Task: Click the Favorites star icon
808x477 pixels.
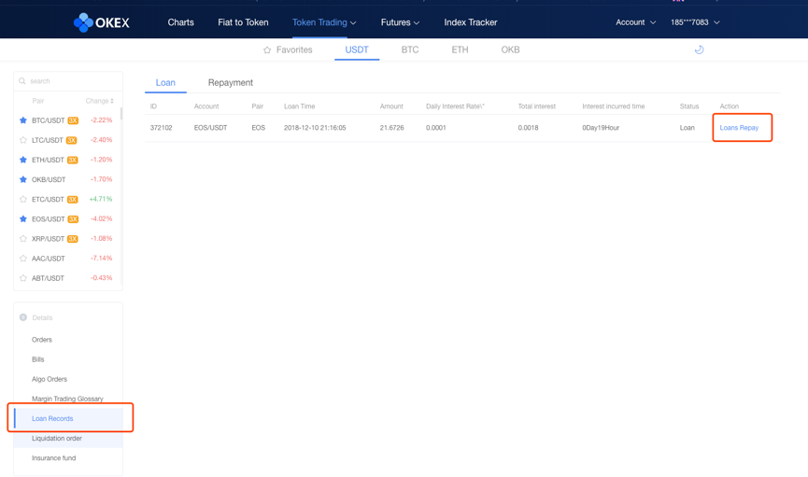Action: (x=267, y=50)
